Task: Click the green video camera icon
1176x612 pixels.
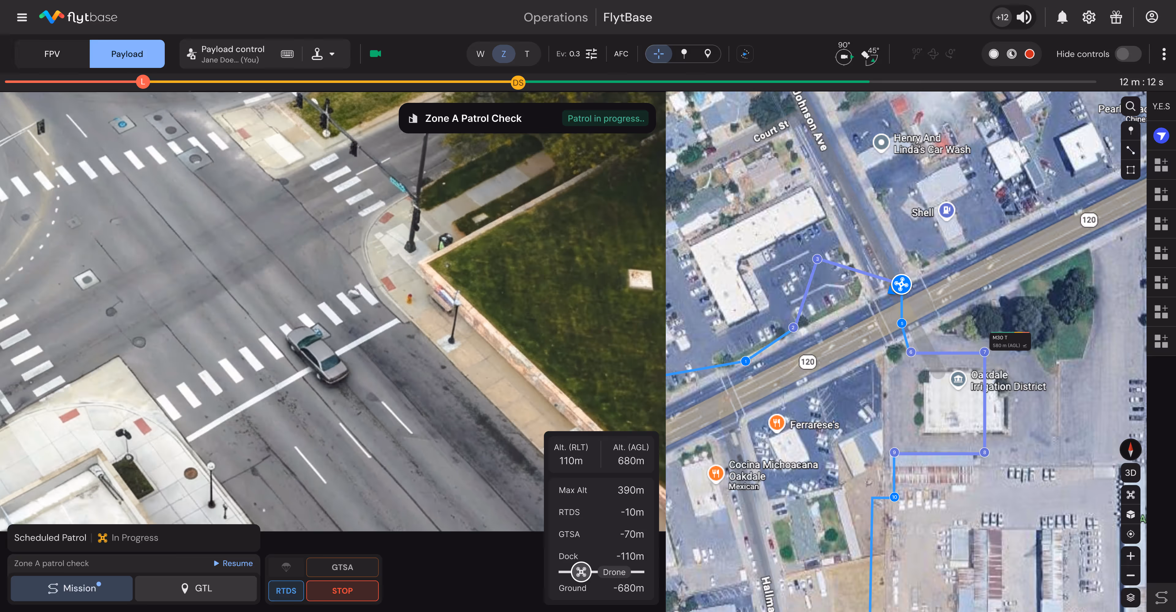Action: click(x=375, y=54)
